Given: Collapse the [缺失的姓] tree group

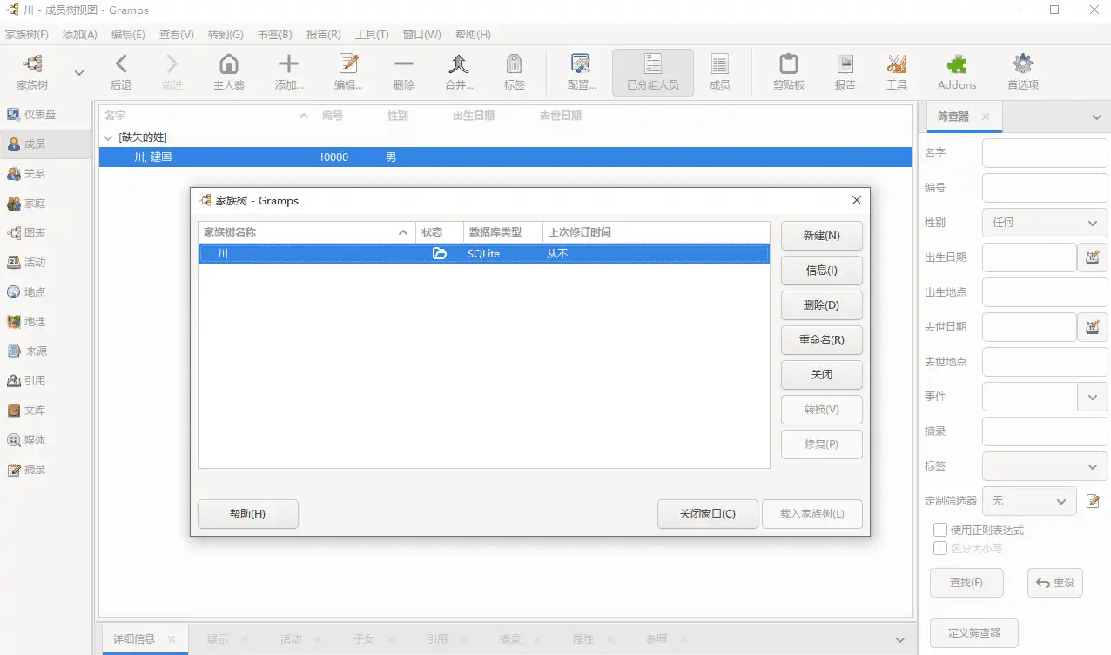Looking at the screenshot, I should tap(109, 137).
